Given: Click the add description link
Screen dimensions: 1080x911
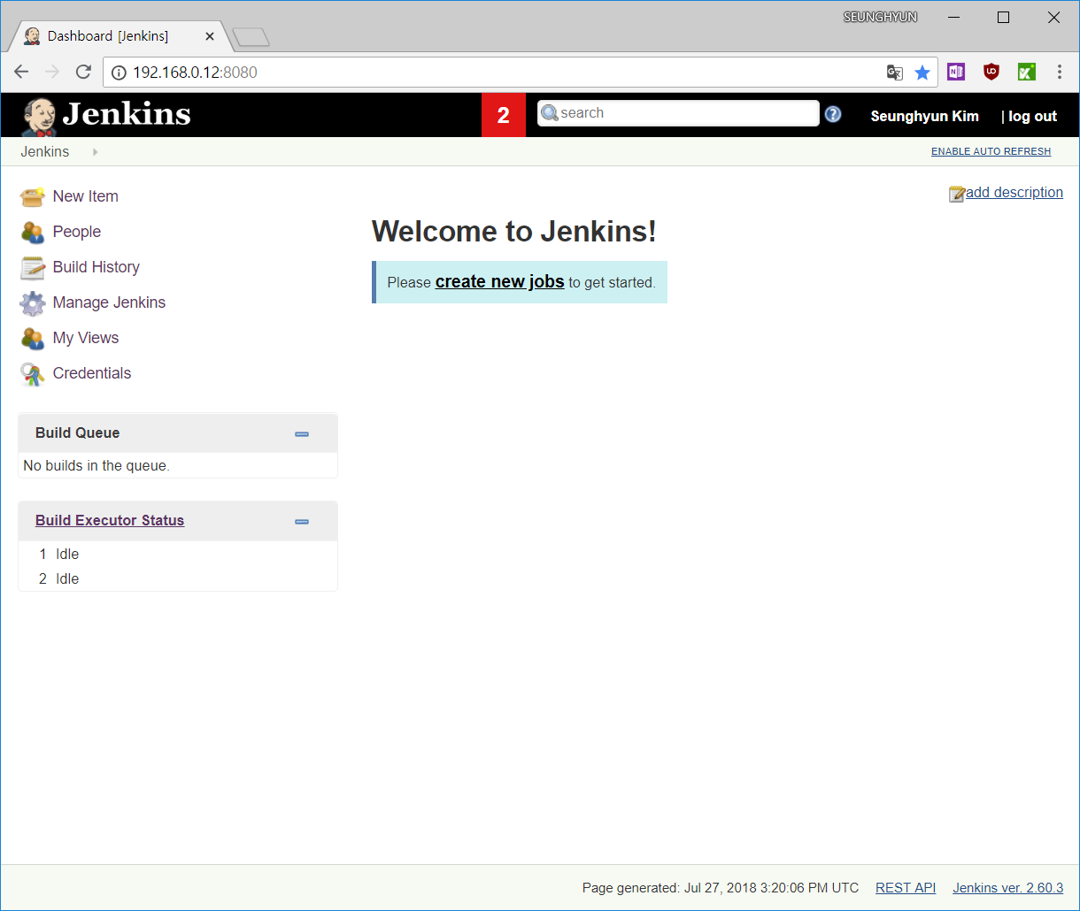Looking at the screenshot, I should [x=1014, y=192].
